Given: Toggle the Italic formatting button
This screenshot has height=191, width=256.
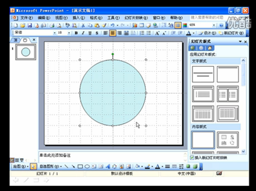Looking at the screenshot, I should click(x=83, y=33).
